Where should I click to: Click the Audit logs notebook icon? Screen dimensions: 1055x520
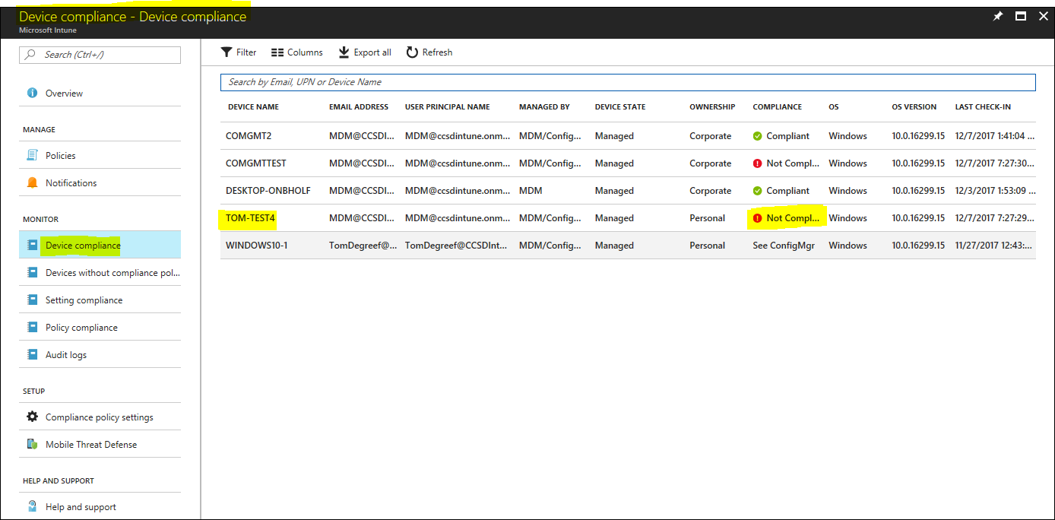(x=32, y=354)
